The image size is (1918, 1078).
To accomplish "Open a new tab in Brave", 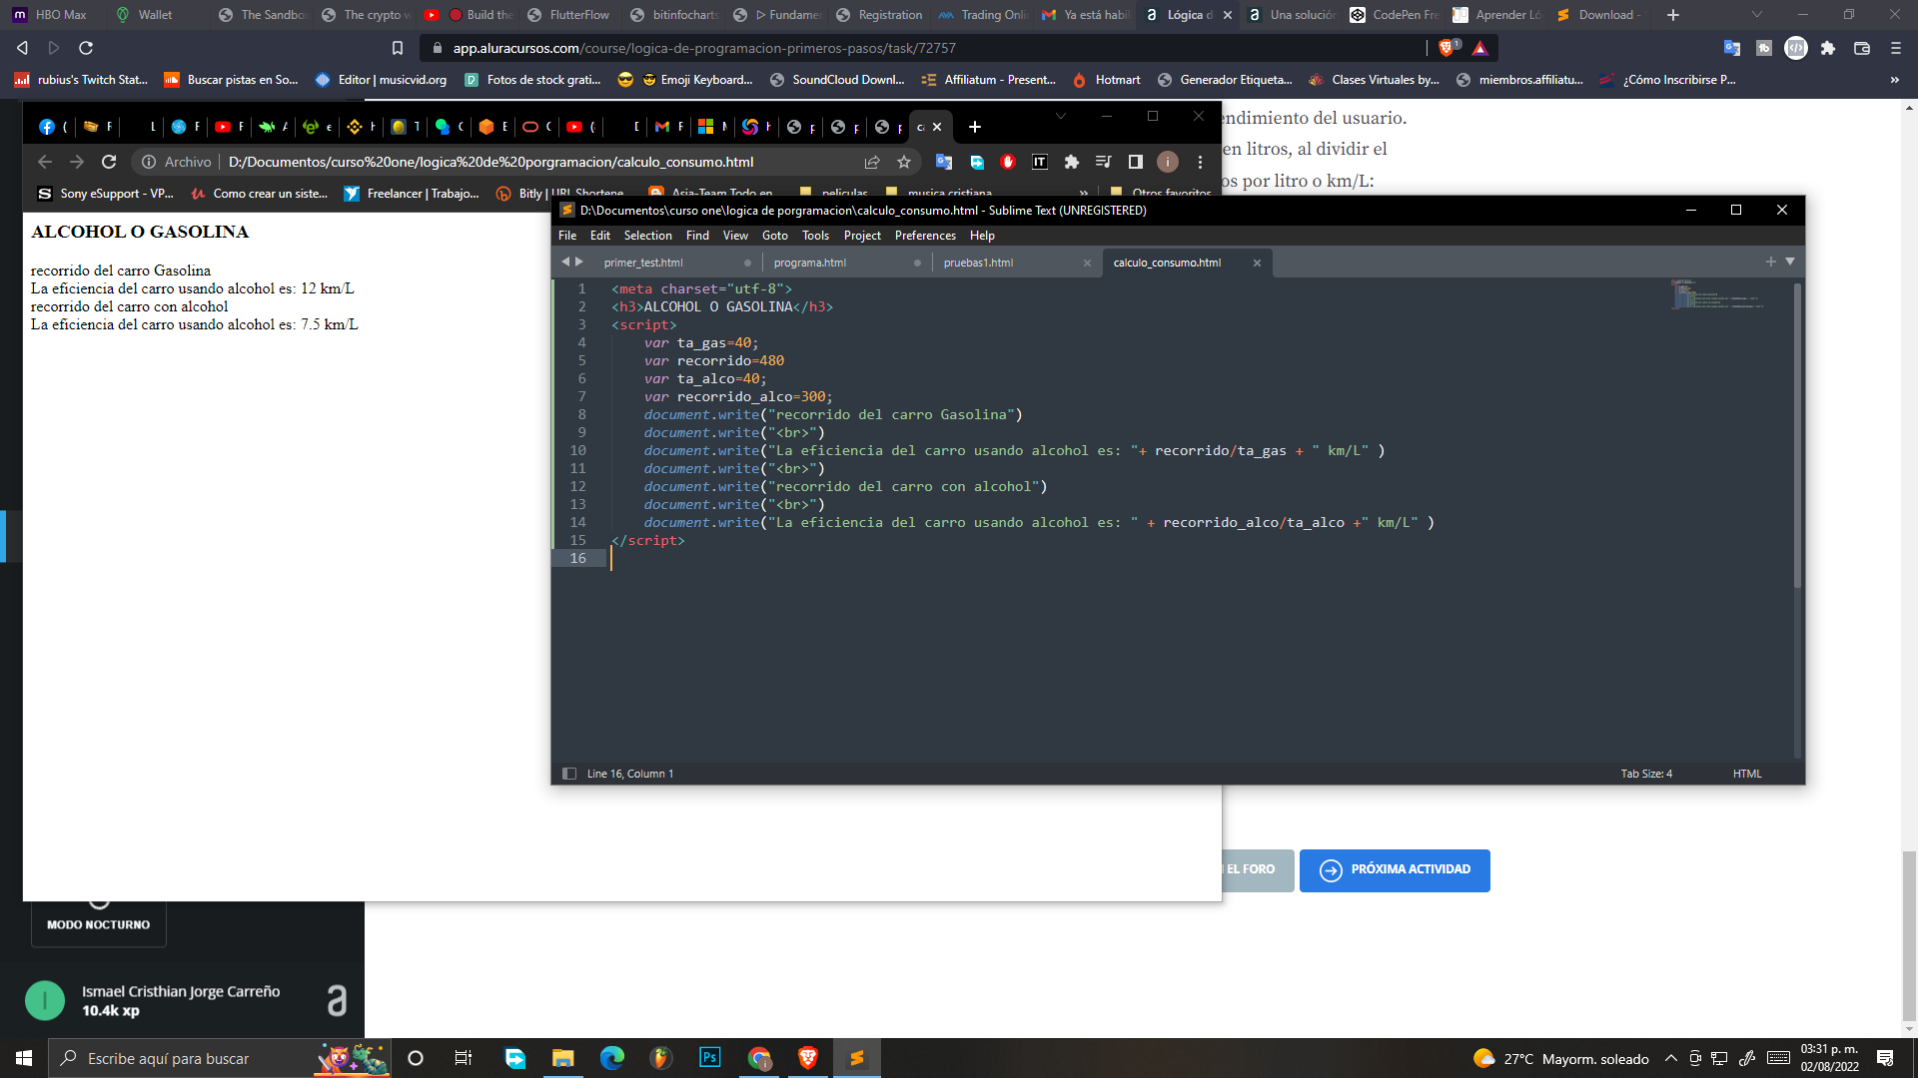I will tap(1673, 15).
